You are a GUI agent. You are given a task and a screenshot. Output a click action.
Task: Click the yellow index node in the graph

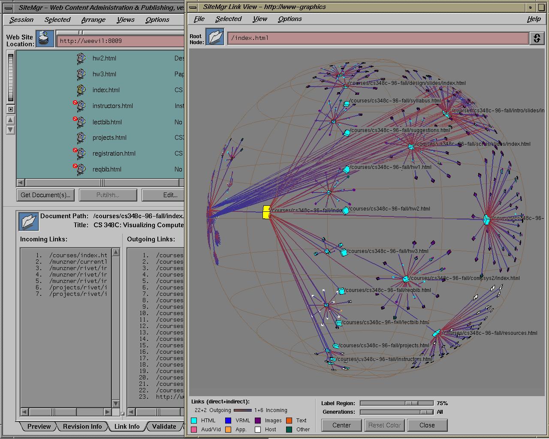pos(266,212)
